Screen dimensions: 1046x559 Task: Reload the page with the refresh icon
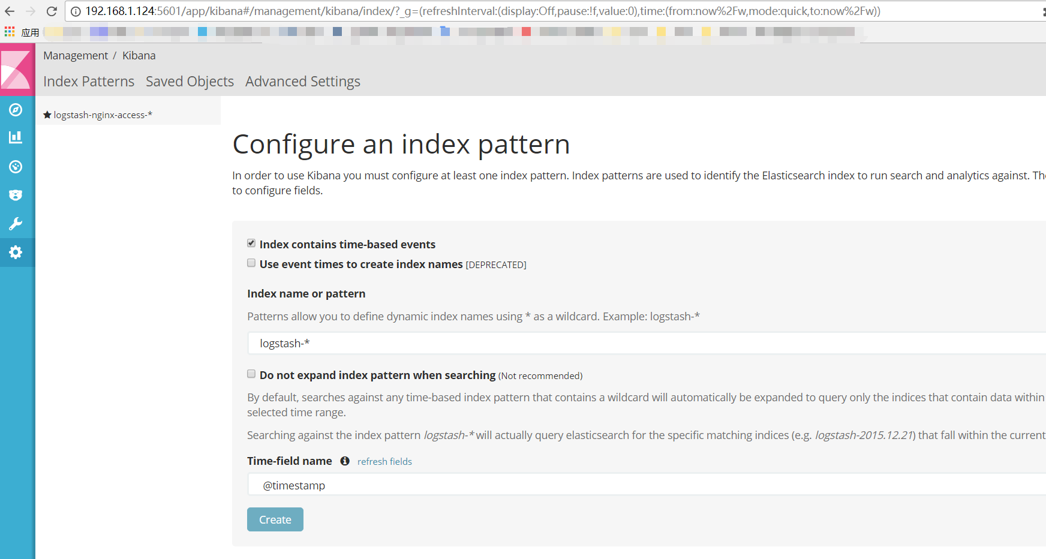pyautogui.click(x=52, y=11)
